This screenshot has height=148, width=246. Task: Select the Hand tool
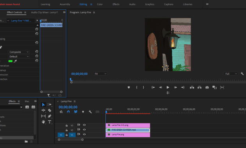(43, 122)
